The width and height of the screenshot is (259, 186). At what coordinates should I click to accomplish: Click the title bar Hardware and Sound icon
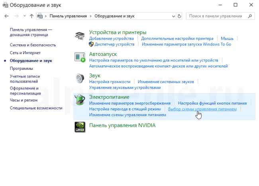click(x=6, y=5)
